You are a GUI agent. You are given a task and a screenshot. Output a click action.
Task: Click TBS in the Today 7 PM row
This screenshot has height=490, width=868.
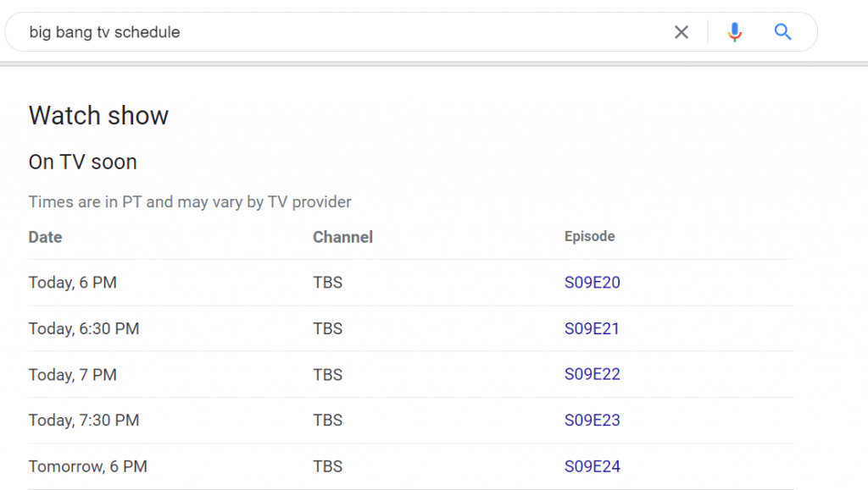tap(328, 375)
